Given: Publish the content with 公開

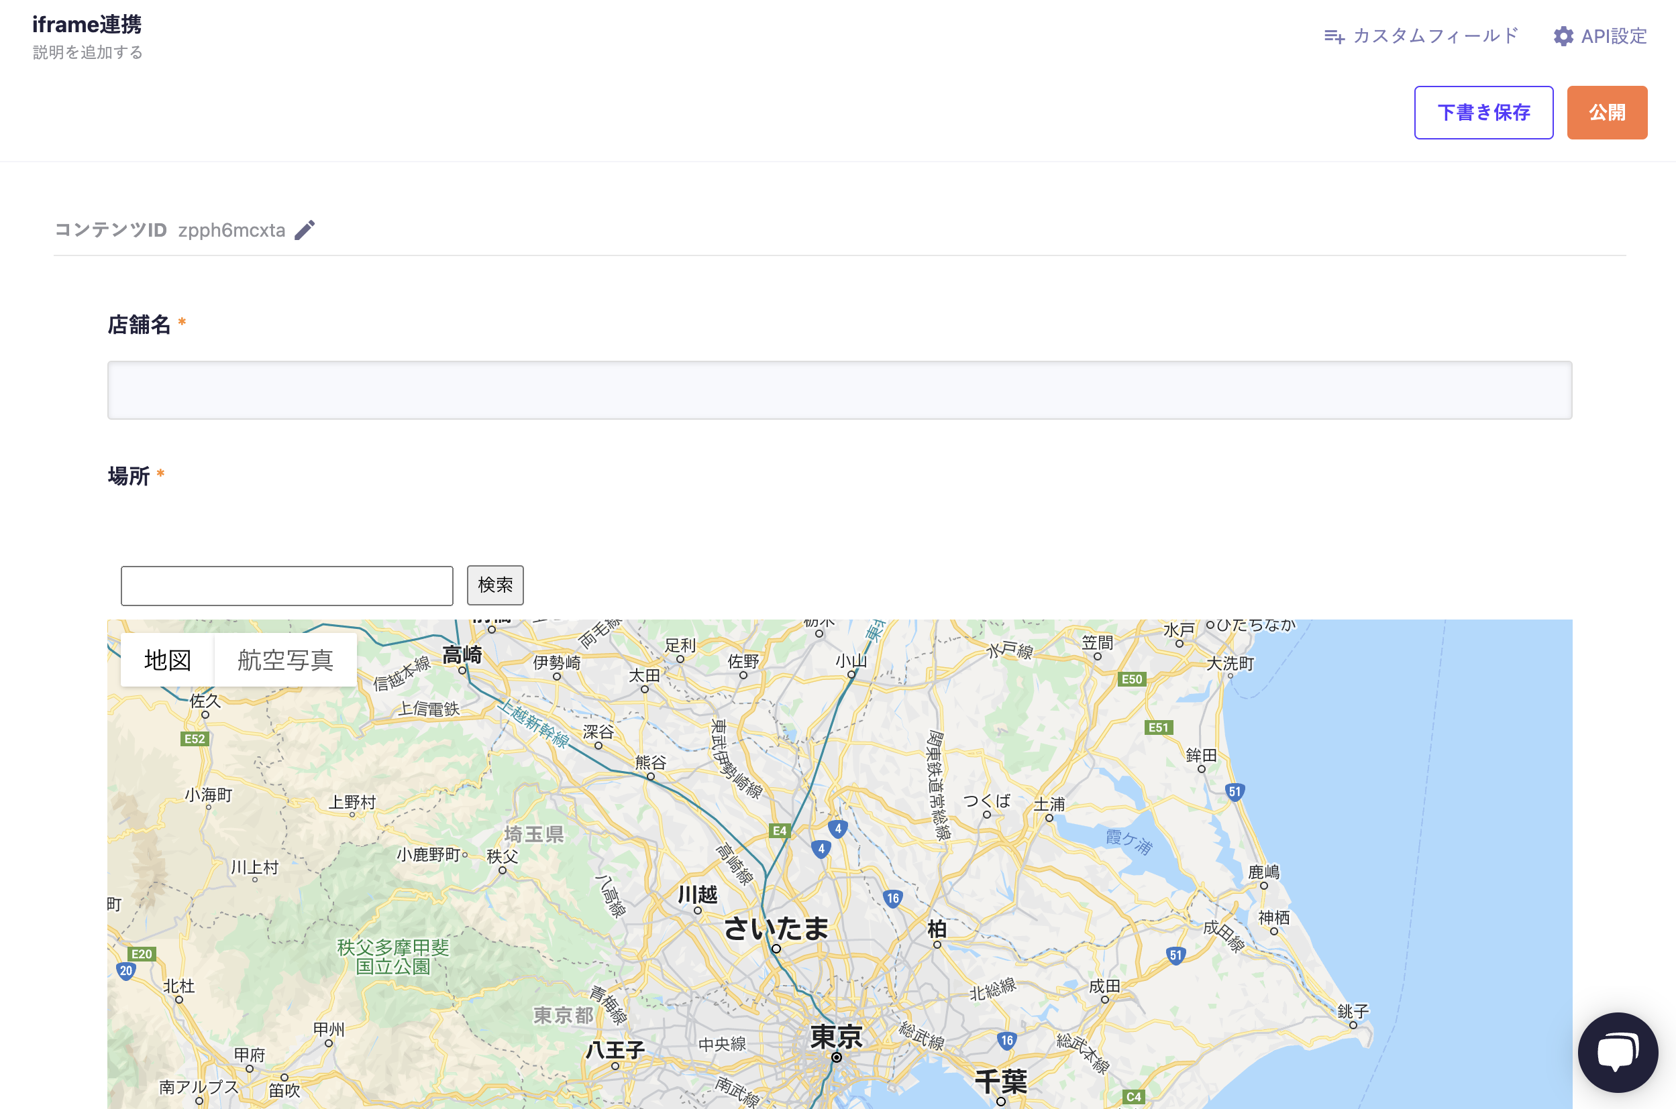Looking at the screenshot, I should (1608, 112).
